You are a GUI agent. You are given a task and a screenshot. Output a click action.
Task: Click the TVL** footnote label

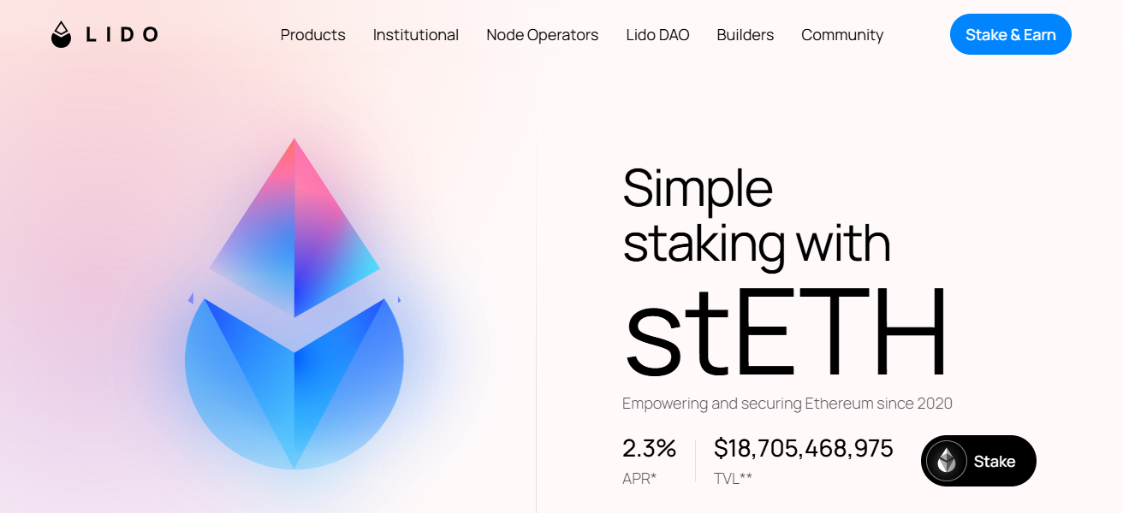pos(733,479)
